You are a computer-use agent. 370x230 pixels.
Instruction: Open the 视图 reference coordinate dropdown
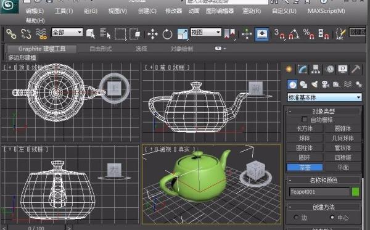[205, 32]
